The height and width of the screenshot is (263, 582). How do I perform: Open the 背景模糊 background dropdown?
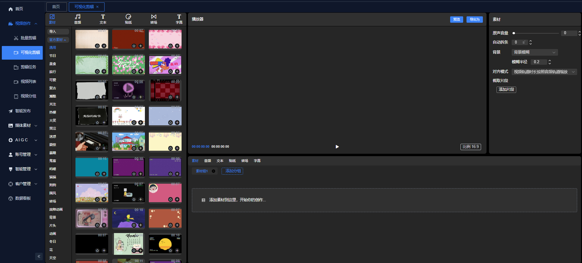(x=534, y=52)
